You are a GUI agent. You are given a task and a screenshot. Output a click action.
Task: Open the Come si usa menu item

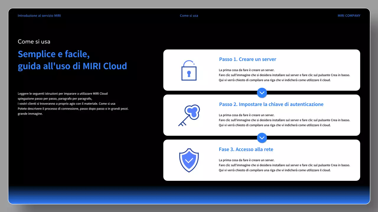[189, 16]
